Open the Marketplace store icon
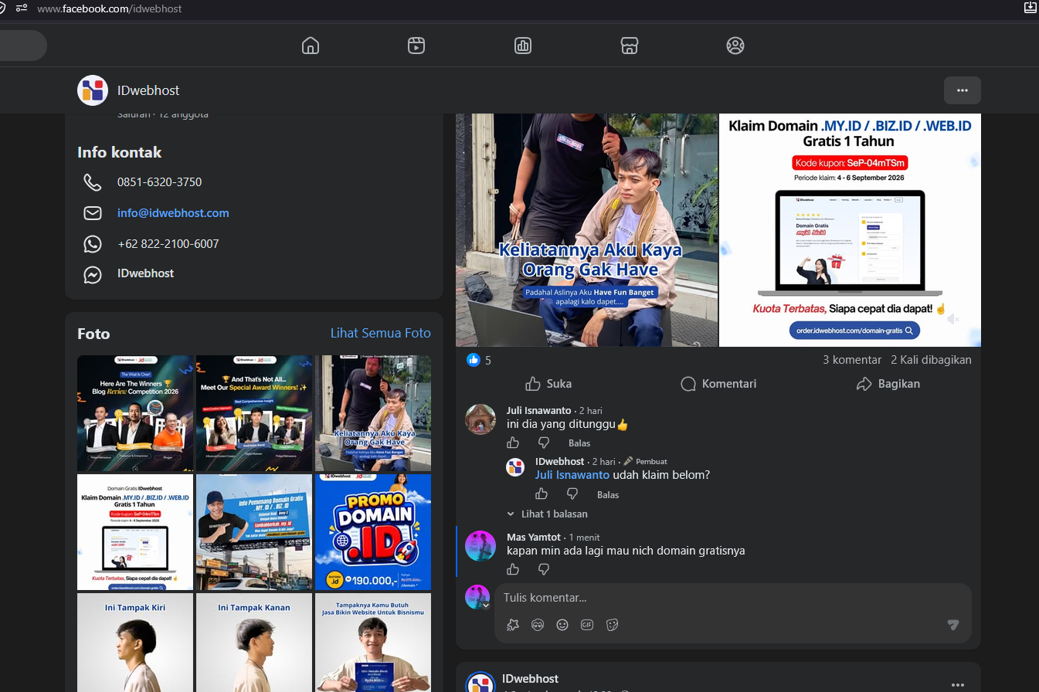This screenshot has width=1039, height=692. [x=630, y=46]
